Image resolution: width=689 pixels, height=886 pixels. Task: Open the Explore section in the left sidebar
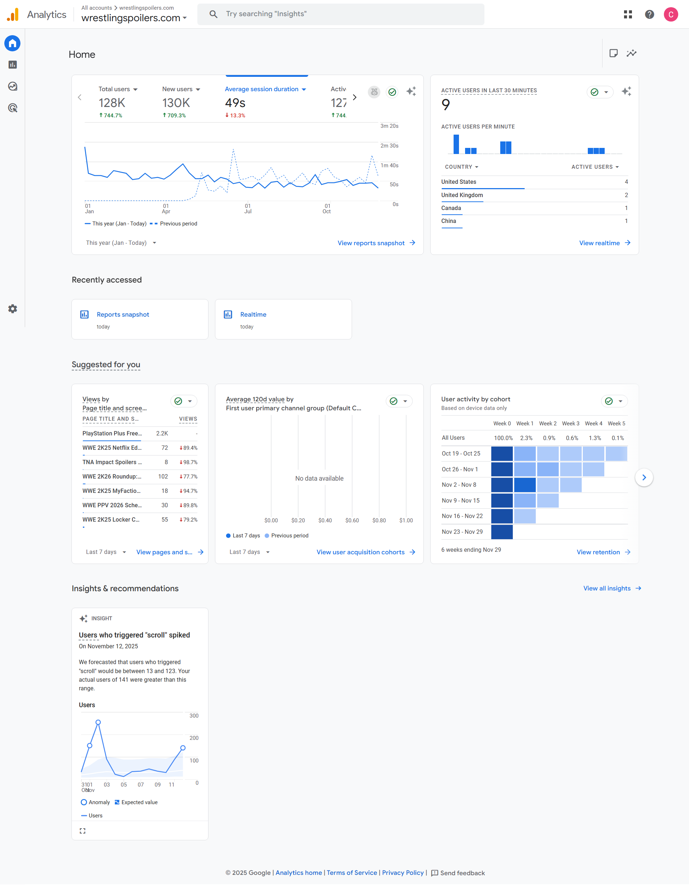(x=12, y=87)
